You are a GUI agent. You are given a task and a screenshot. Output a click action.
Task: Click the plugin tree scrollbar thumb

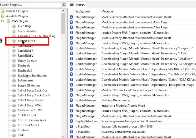click(x=63, y=23)
